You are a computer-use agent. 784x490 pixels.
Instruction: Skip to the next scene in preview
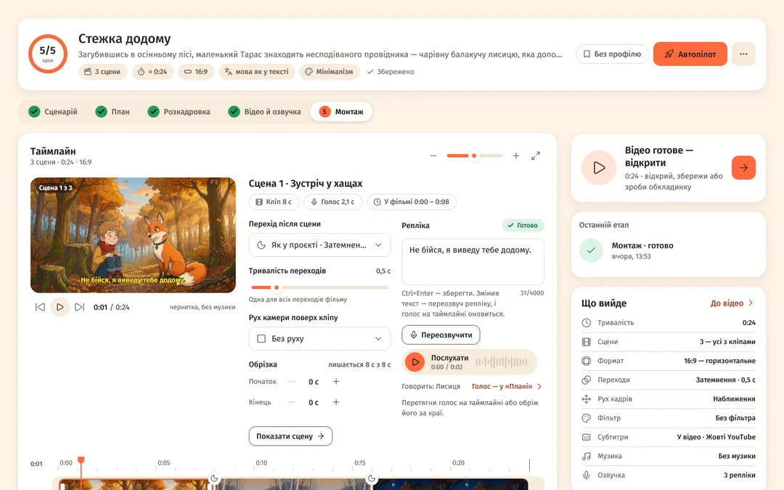coord(80,307)
